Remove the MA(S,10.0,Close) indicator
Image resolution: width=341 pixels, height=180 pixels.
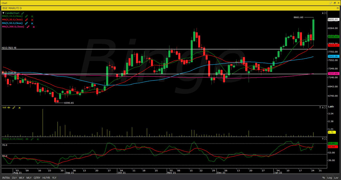pyautogui.click(x=32, y=16)
